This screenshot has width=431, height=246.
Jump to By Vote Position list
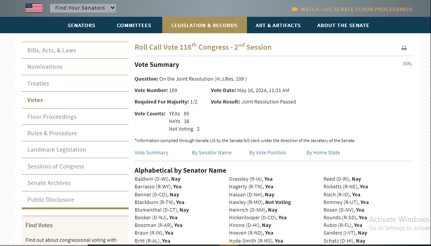(268, 153)
